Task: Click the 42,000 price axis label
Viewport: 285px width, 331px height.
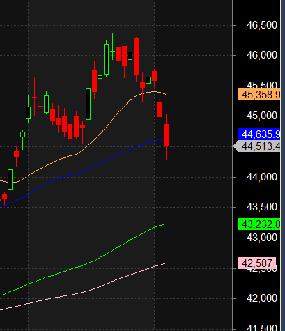Action: tap(262, 298)
